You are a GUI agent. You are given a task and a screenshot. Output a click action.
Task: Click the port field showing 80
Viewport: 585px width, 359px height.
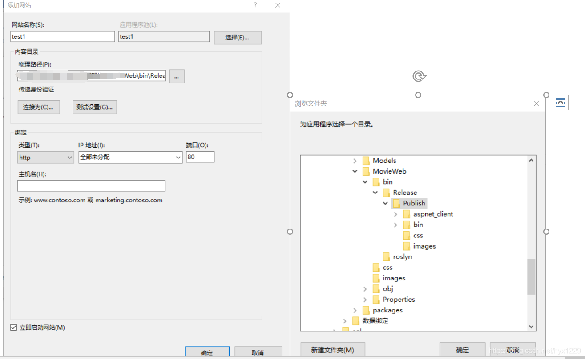click(200, 157)
